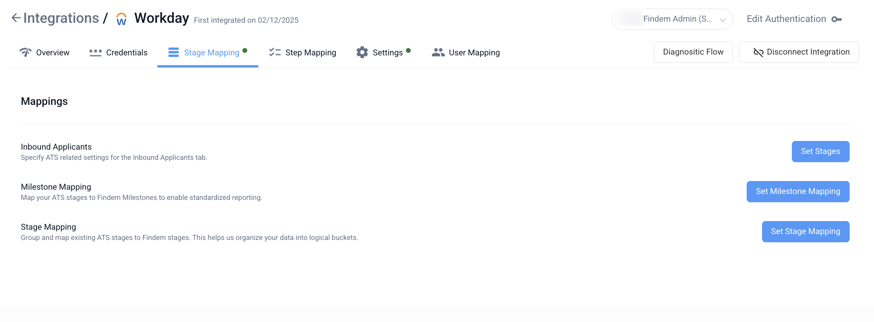Viewport: 874px width, 322px height.
Task: Click the Milestone Mapping row title
Action: coord(56,187)
